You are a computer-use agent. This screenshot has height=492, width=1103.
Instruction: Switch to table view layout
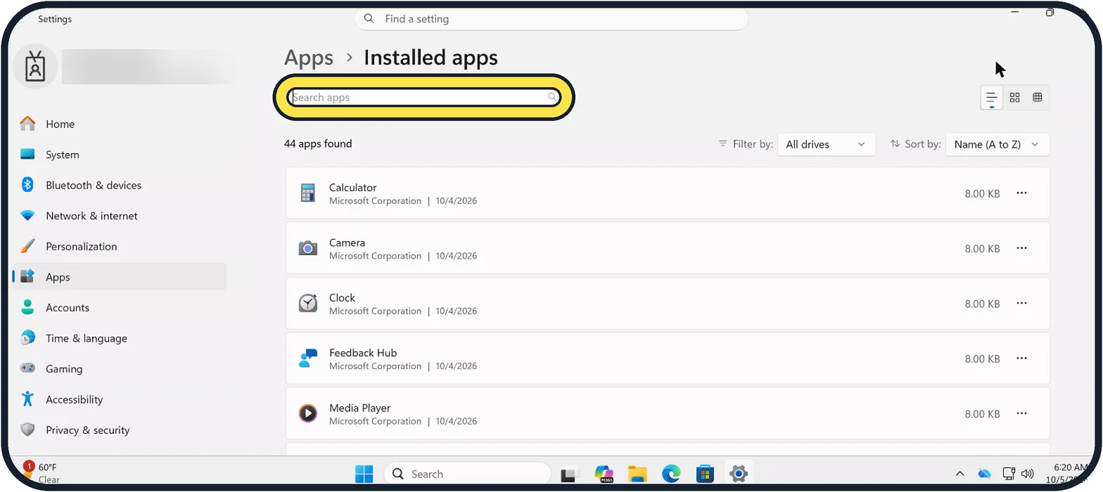pyautogui.click(x=1037, y=98)
